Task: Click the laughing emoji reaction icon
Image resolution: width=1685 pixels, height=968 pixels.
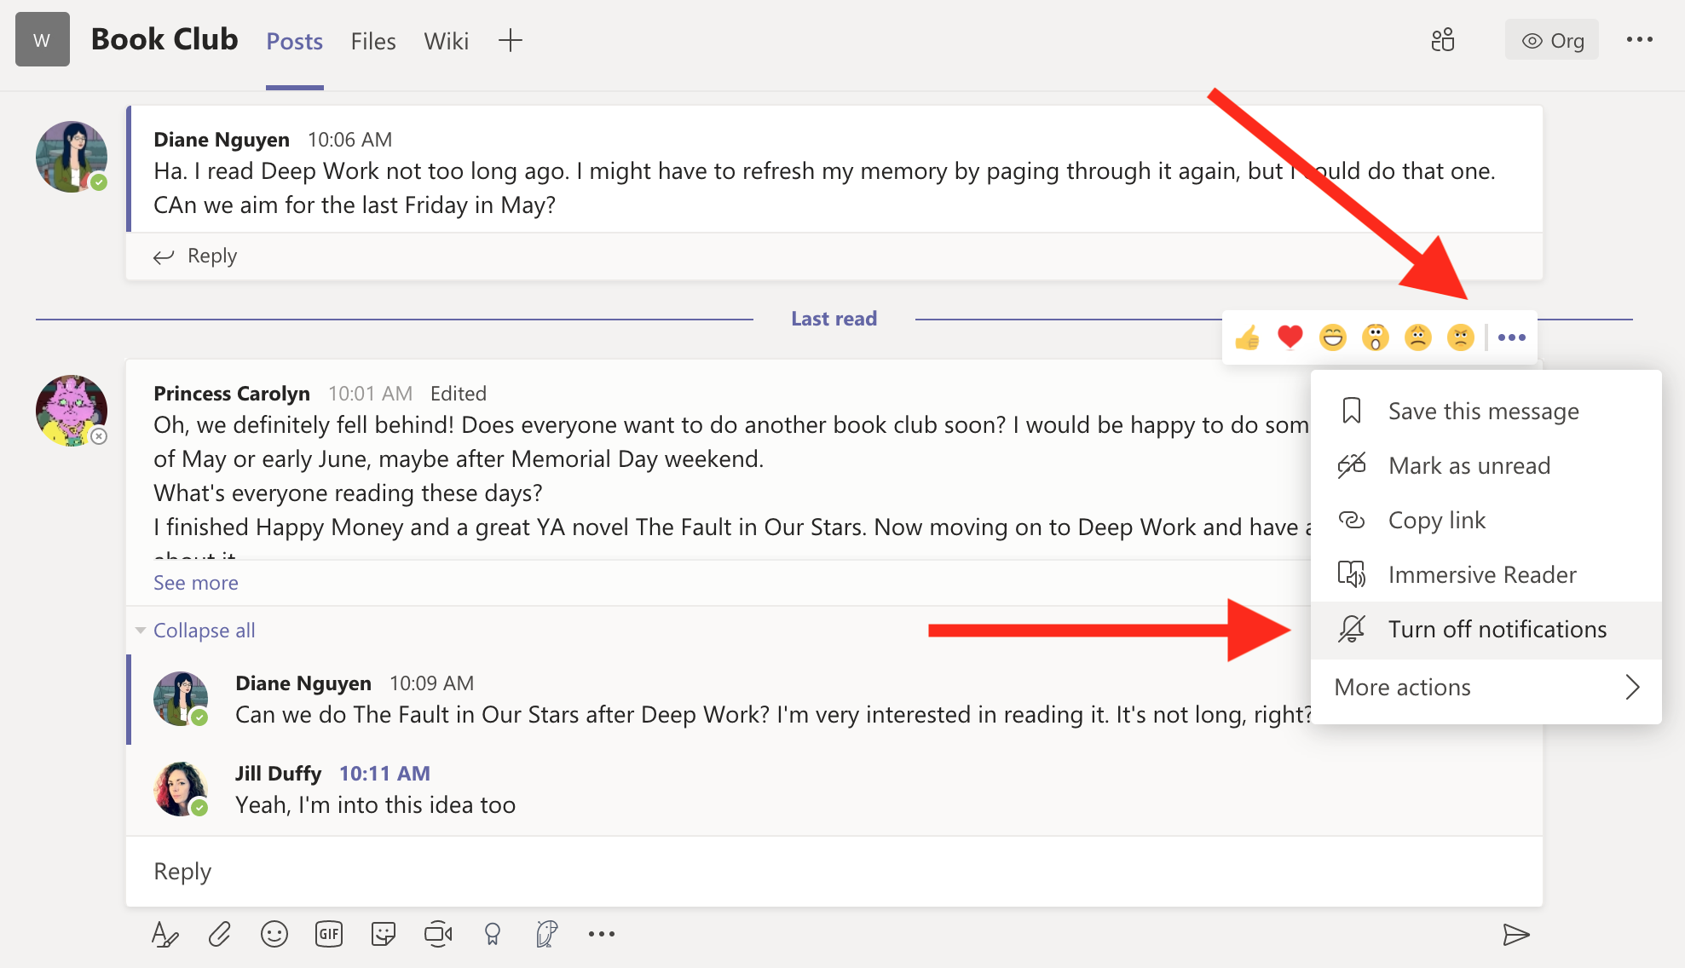Action: click(1336, 337)
